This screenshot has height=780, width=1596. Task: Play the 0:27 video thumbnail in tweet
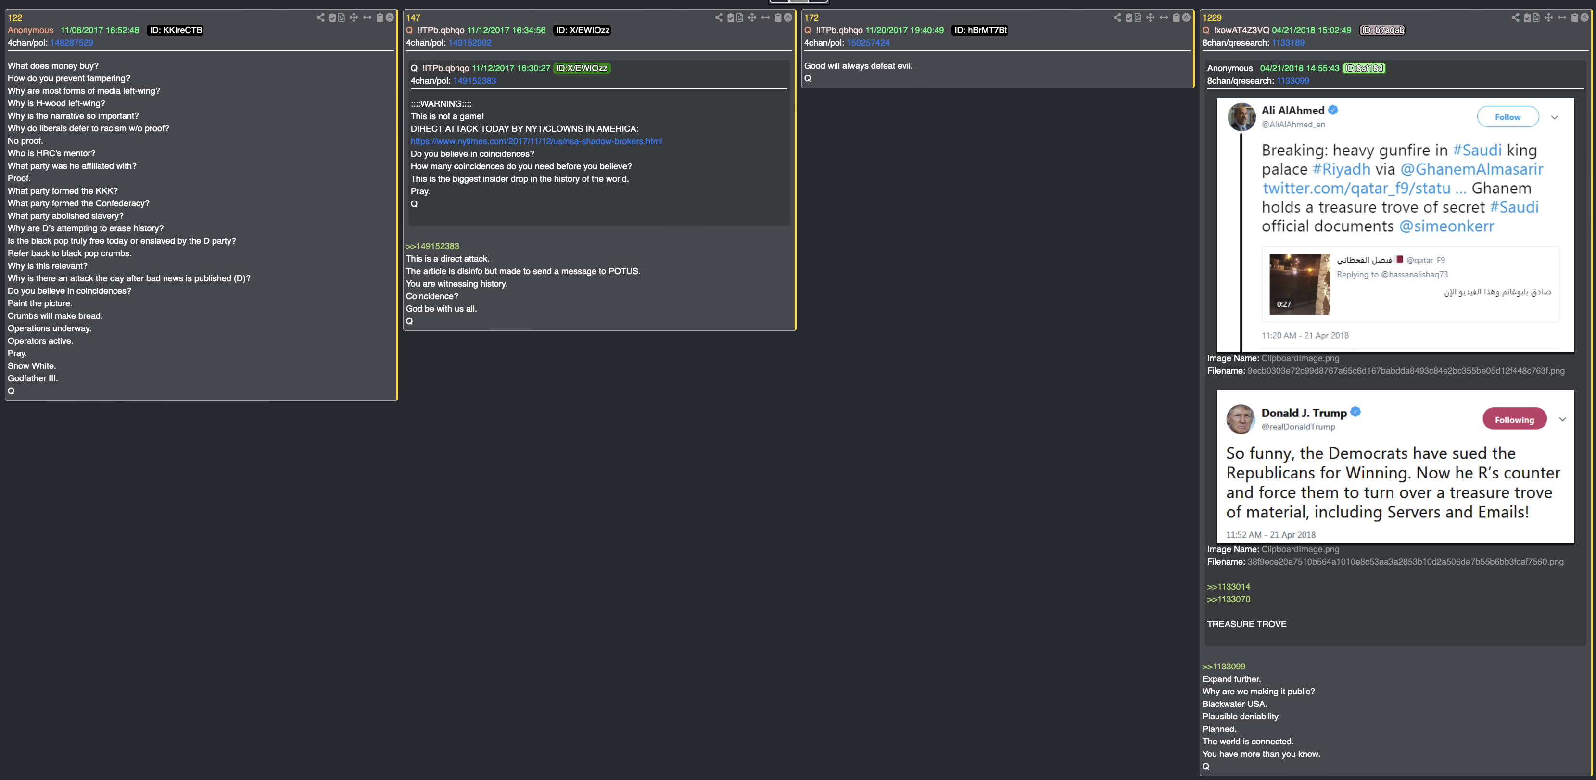[x=1299, y=284]
